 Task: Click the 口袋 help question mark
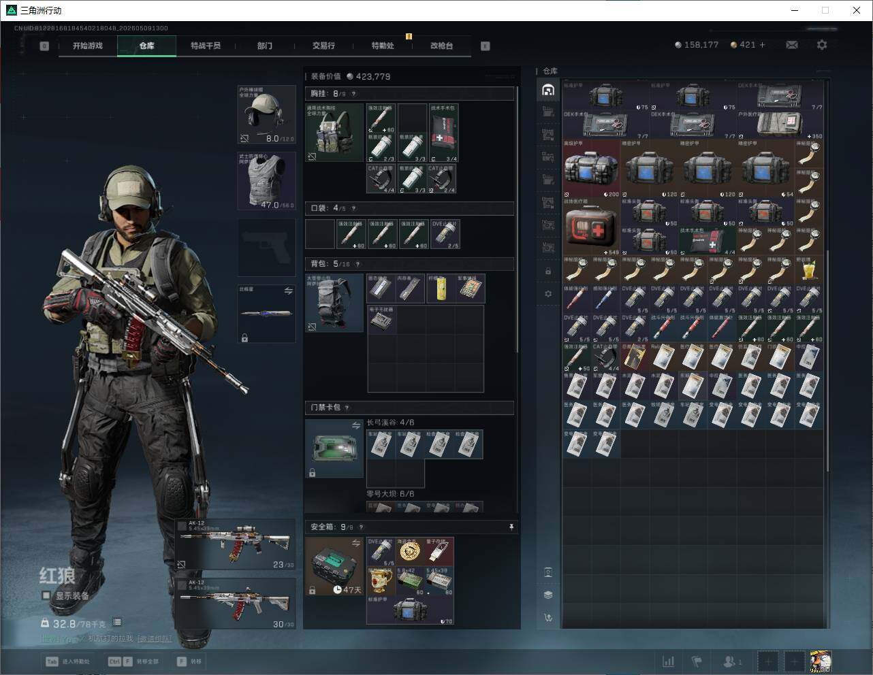(x=353, y=208)
